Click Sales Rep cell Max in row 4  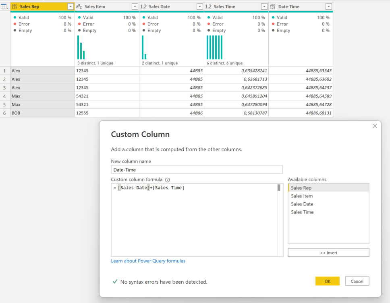coord(42,96)
